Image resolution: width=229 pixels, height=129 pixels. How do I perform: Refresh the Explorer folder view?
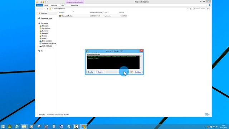pos(190,9)
